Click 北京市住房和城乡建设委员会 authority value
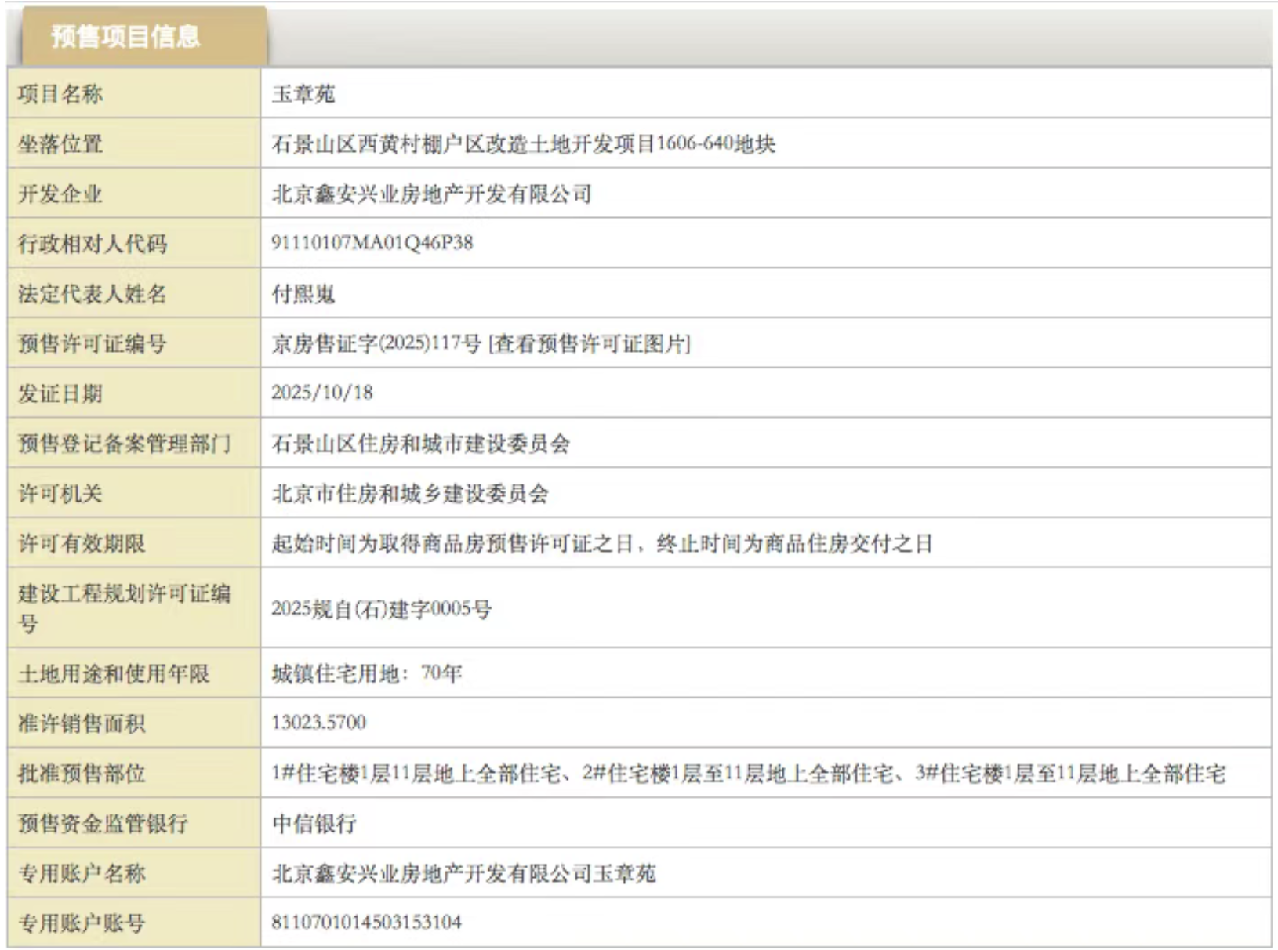The height and width of the screenshot is (950, 1278). 410,493
